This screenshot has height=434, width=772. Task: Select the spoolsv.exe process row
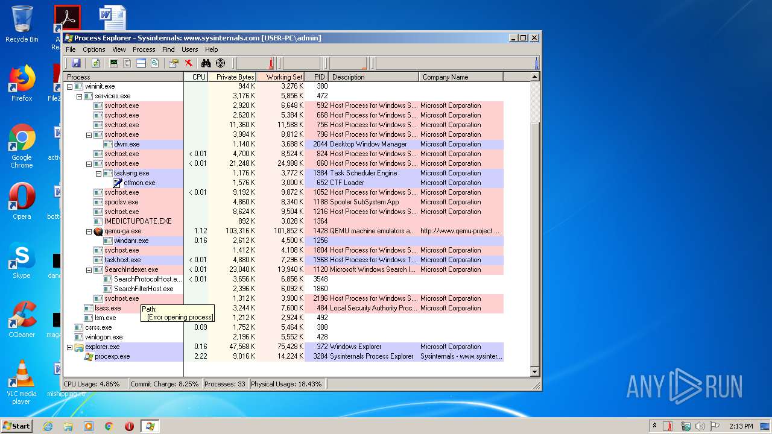click(x=283, y=202)
